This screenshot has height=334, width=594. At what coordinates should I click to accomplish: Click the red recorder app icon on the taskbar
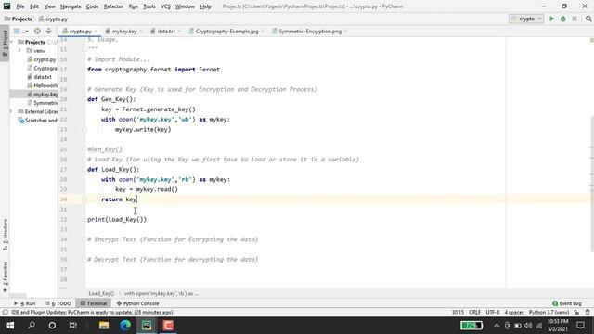(x=168, y=326)
